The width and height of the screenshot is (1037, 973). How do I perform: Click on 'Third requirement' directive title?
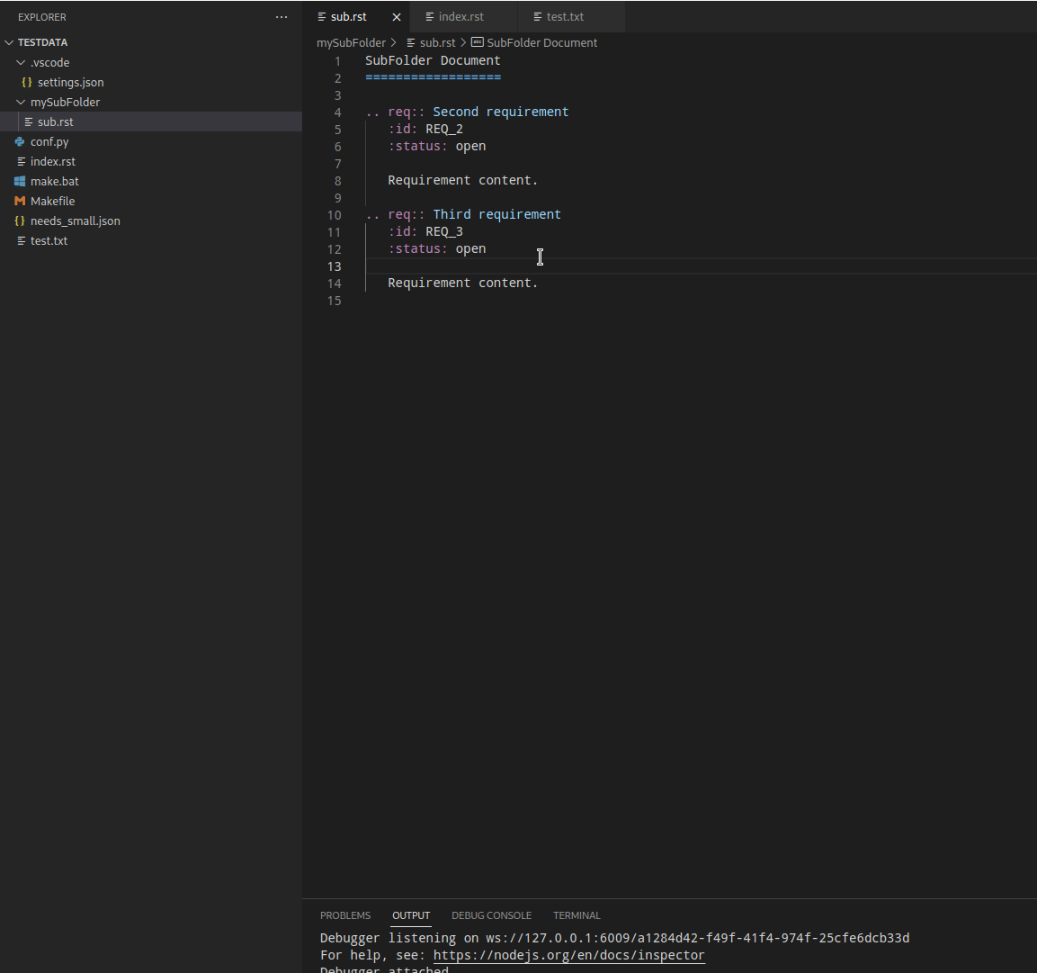[496, 214]
